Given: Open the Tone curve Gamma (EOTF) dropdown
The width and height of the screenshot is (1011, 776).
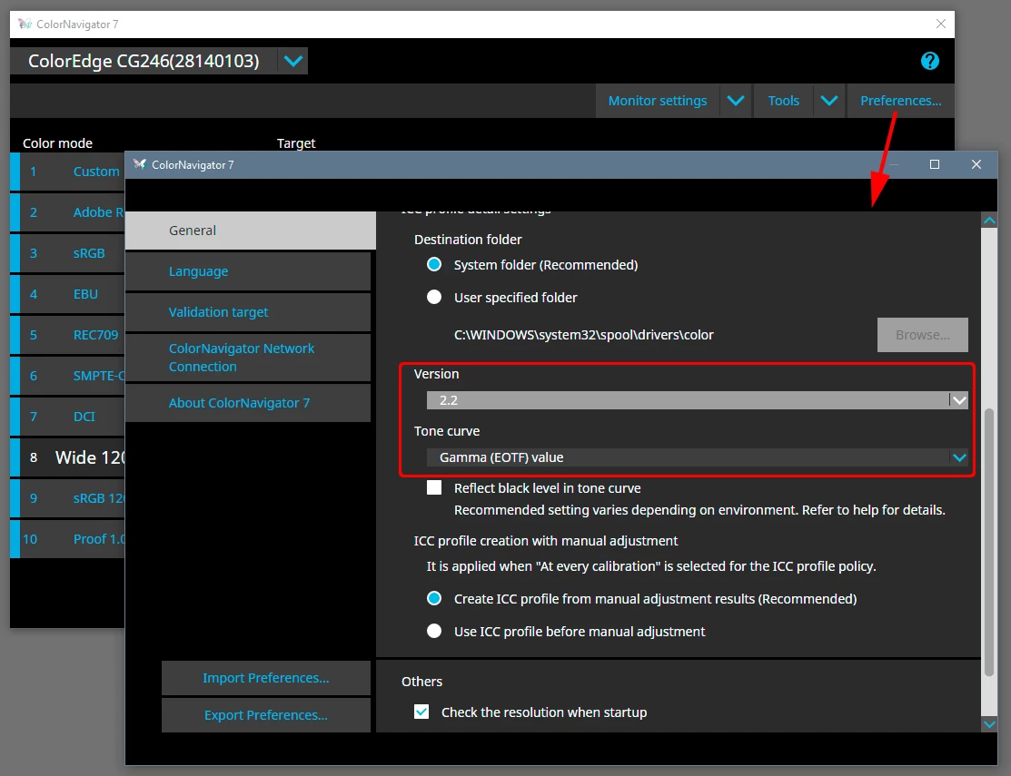Looking at the screenshot, I should (697, 457).
